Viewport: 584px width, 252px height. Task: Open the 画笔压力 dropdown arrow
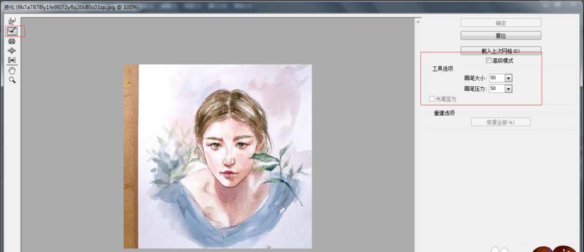click(x=508, y=88)
